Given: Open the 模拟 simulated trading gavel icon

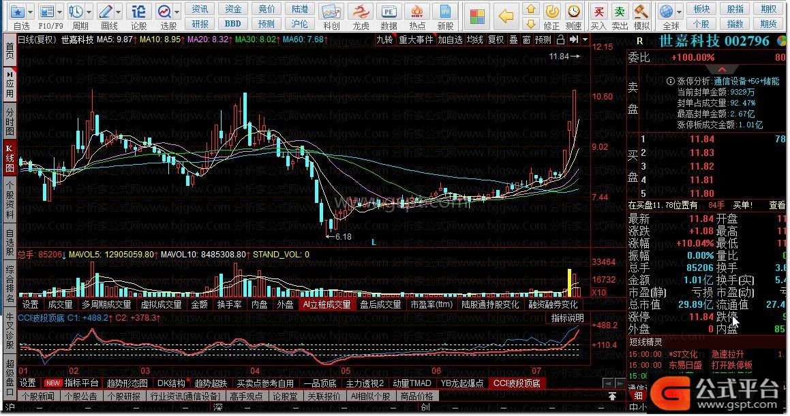Looking at the screenshot, I should coord(641,12).
